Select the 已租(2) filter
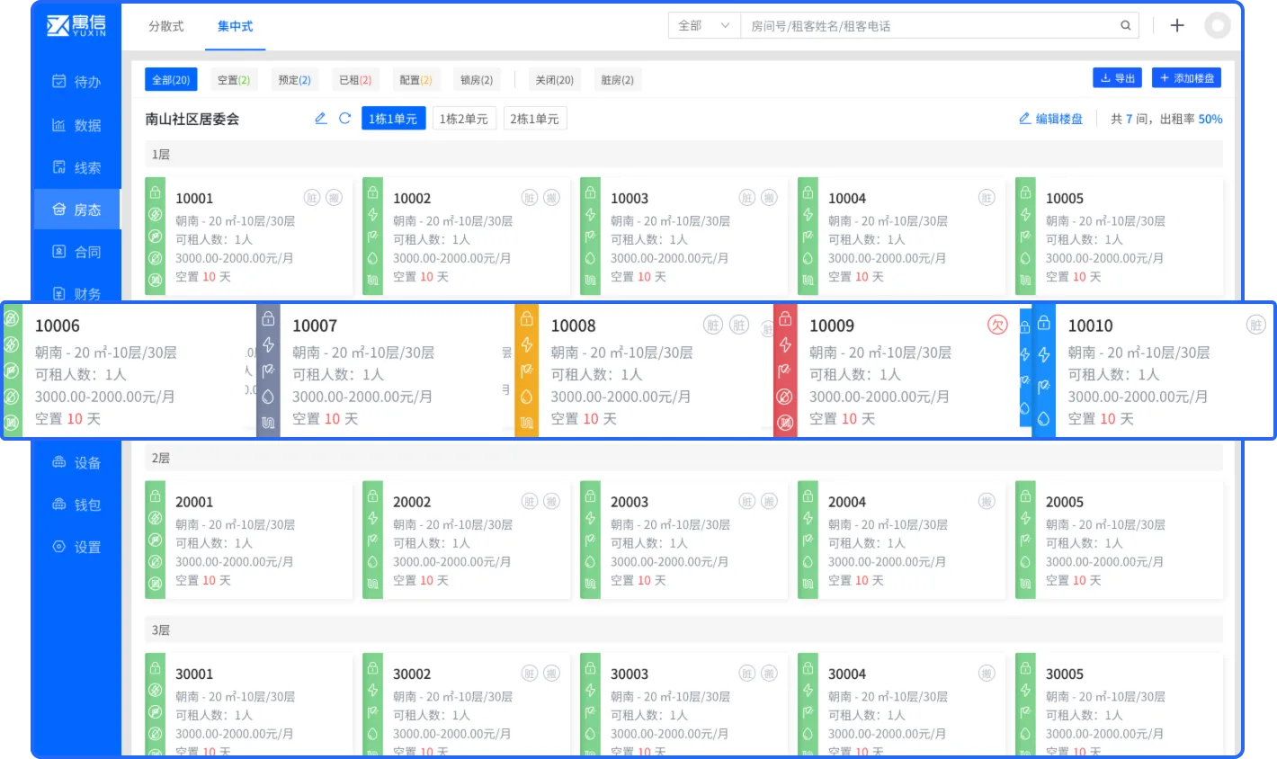 [355, 80]
